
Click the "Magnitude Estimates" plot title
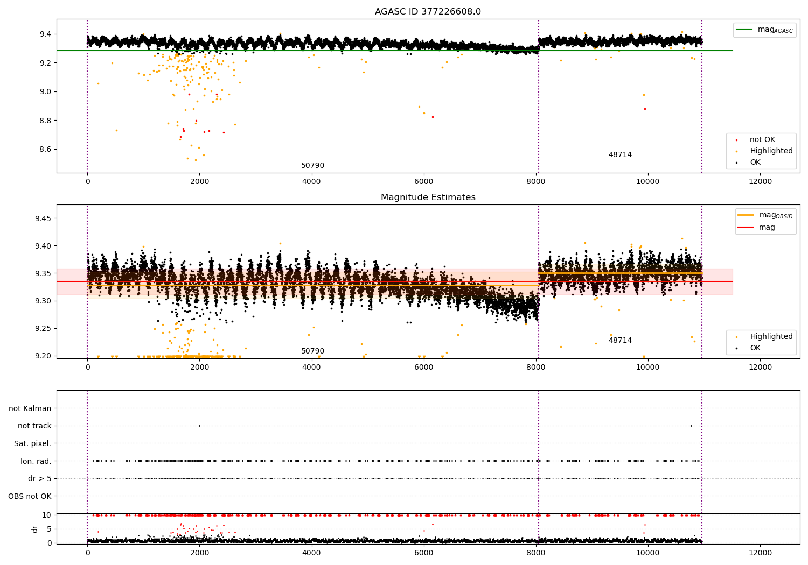pos(428,197)
